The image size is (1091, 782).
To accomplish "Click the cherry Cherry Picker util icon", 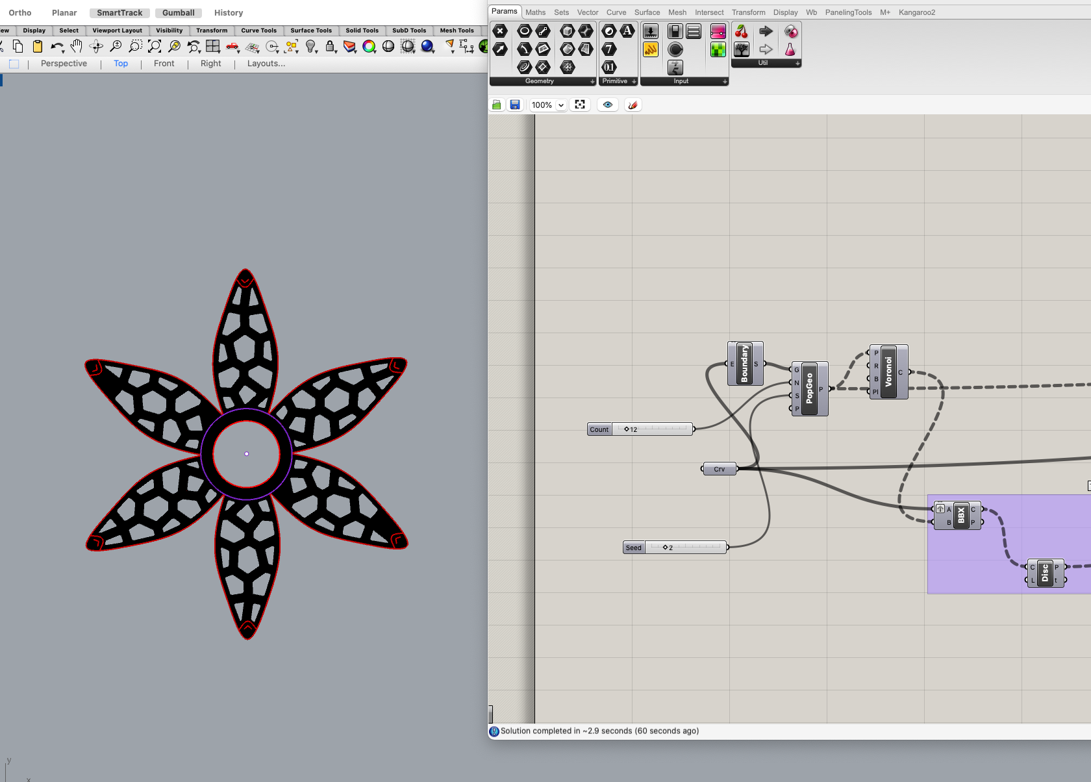I will 742,31.
